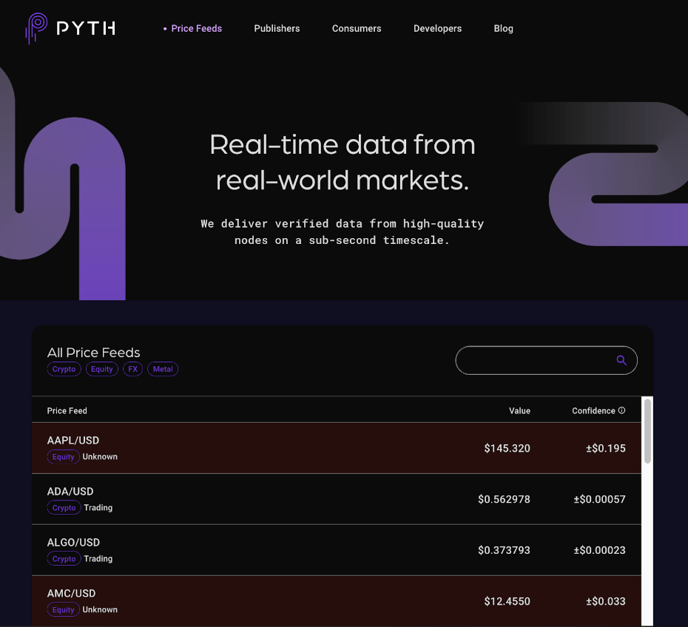Click the magnifying glass search icon
This screenshot has height=627, width=688.
click(621, 360)
